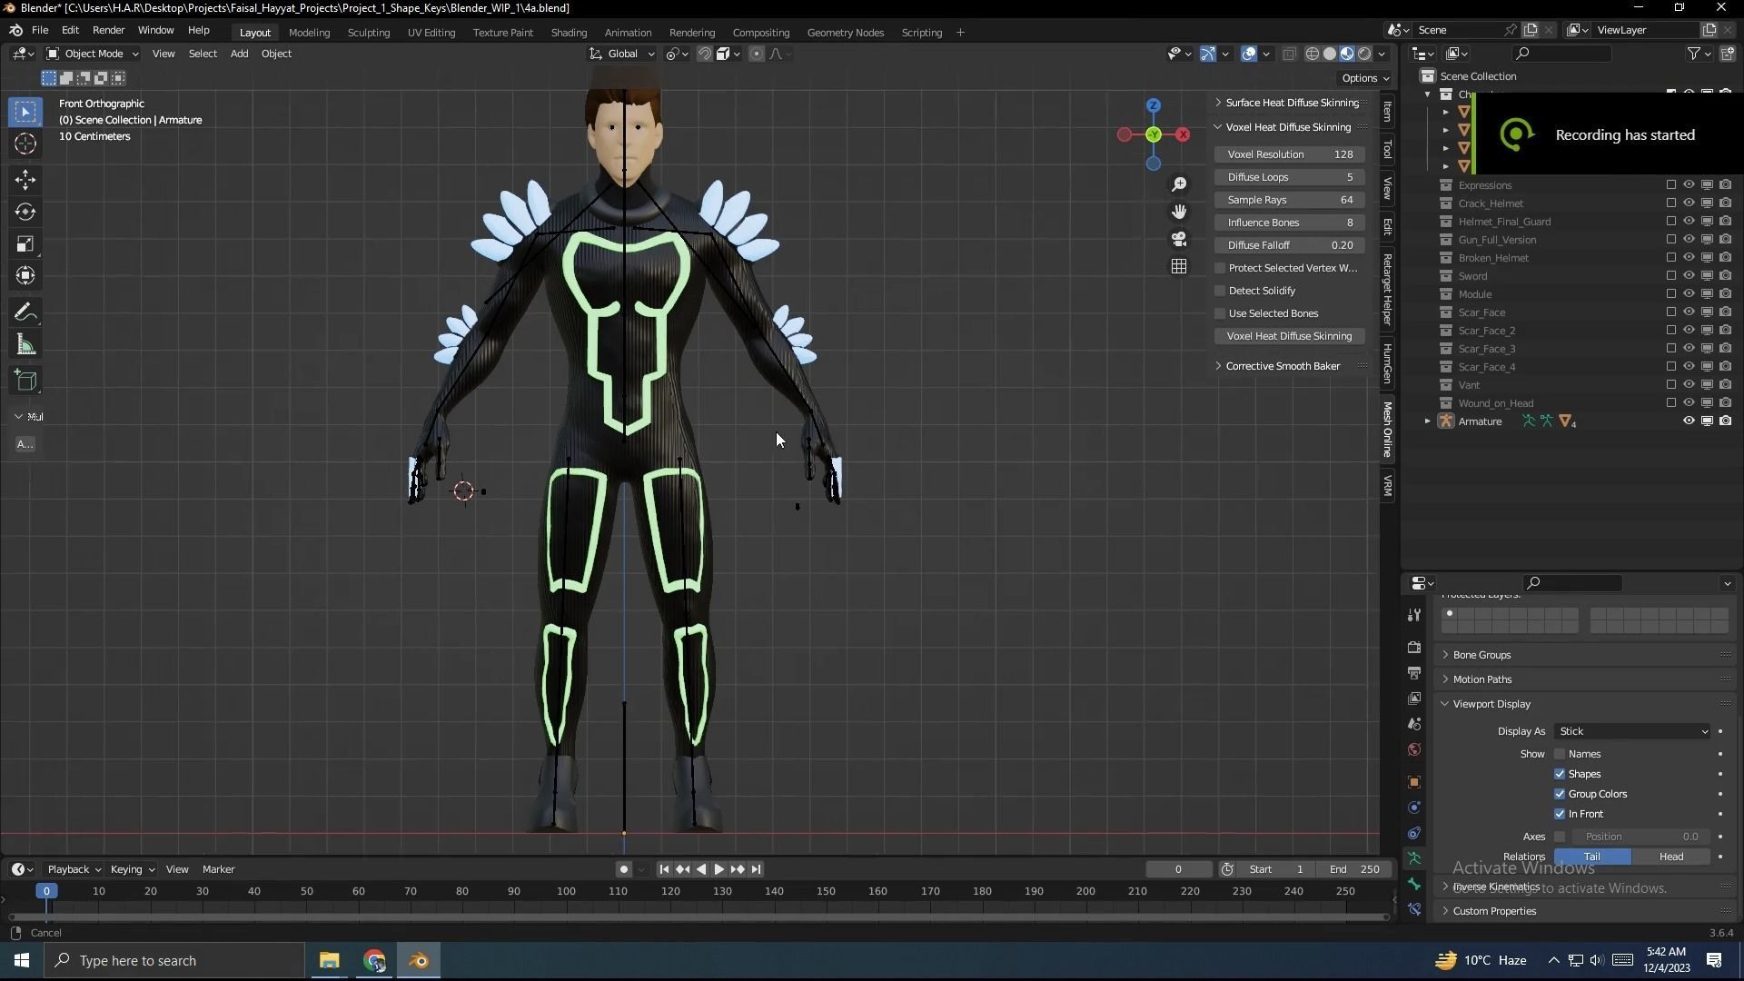
Task: Activate the Transform tool
Action: click(25, 275)
